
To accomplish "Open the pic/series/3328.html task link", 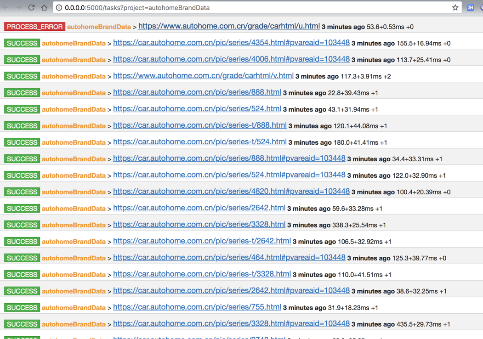I will [x=199, y=225].
